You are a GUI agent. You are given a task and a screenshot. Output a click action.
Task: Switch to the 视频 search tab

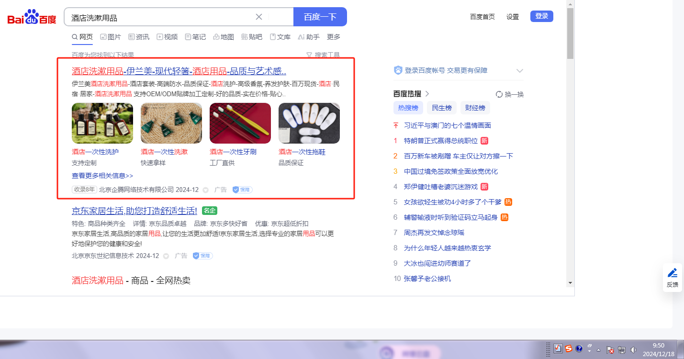pyautogui.click(x=167, y=37)
